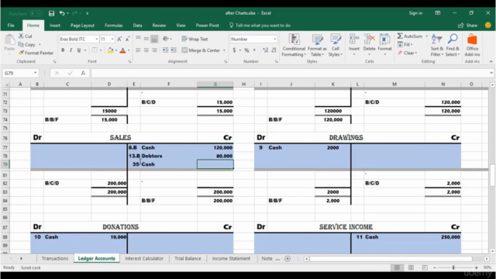This screenshot has height=279, width=496.
Task: Click the Name Box showing G79
Action: click(20, 73)
